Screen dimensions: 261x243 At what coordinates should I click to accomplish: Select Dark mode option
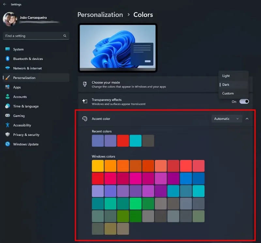(x=233, y=85)
